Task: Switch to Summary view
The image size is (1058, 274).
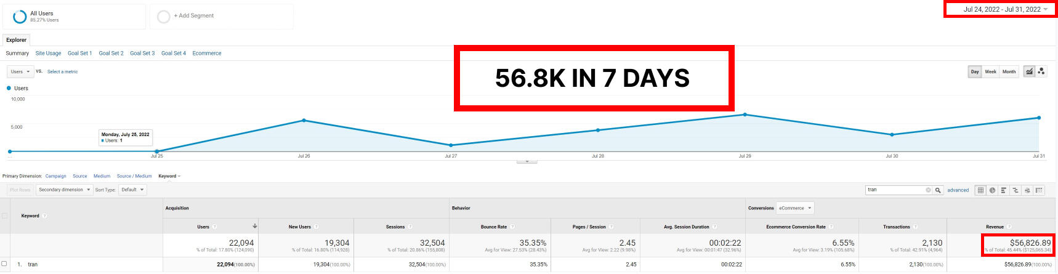Action: (x=17, y=54)
